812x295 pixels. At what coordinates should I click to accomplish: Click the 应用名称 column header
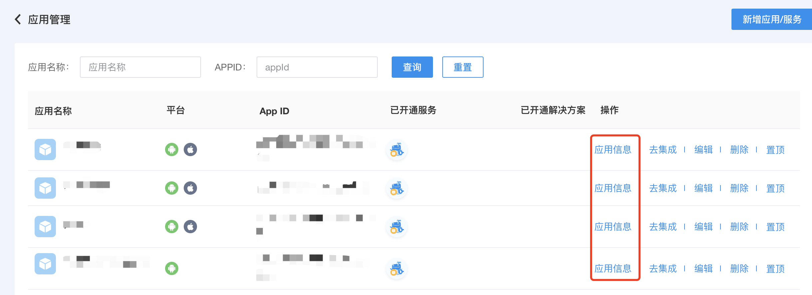coord(53,111)
